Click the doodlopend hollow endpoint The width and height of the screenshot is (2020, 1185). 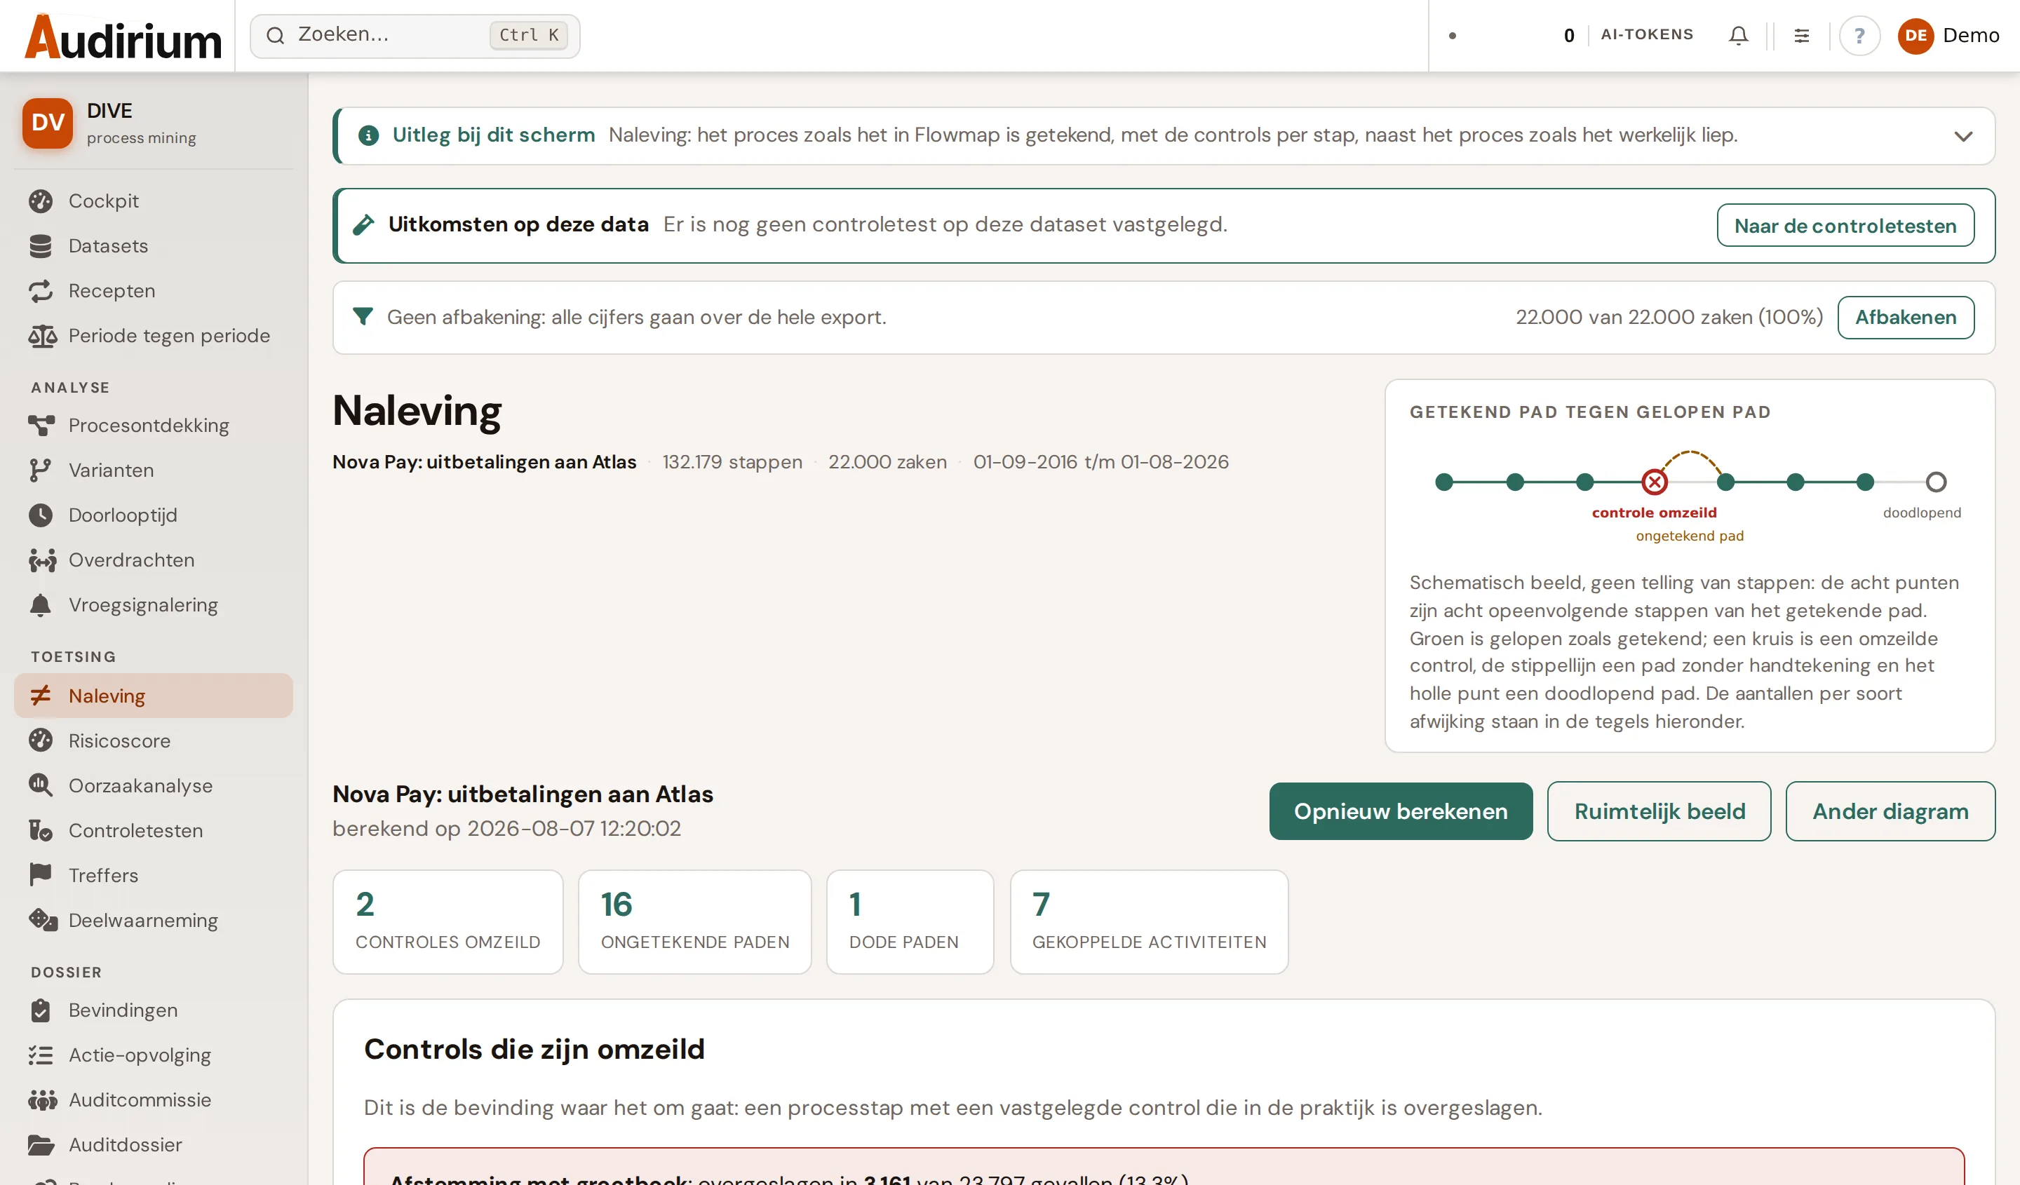tap(1935, 482)
